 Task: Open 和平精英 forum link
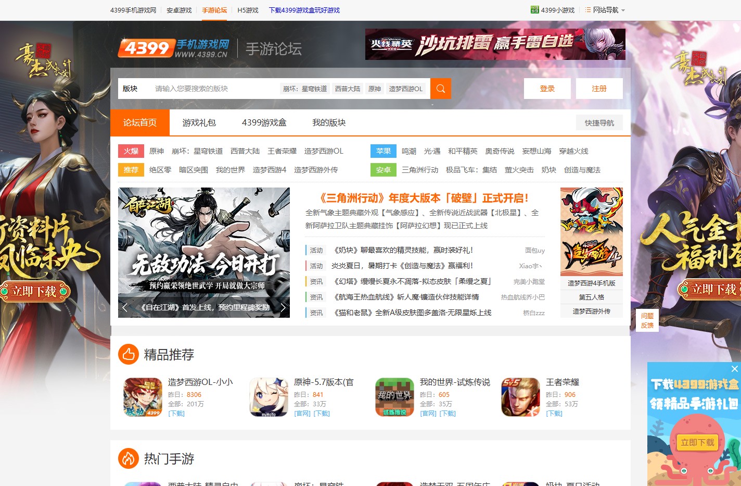[x=463, y=151]
